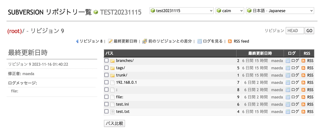Click the RSS feed icon in the toolbar
Screen dimensions: 324x135
(230, 41)
